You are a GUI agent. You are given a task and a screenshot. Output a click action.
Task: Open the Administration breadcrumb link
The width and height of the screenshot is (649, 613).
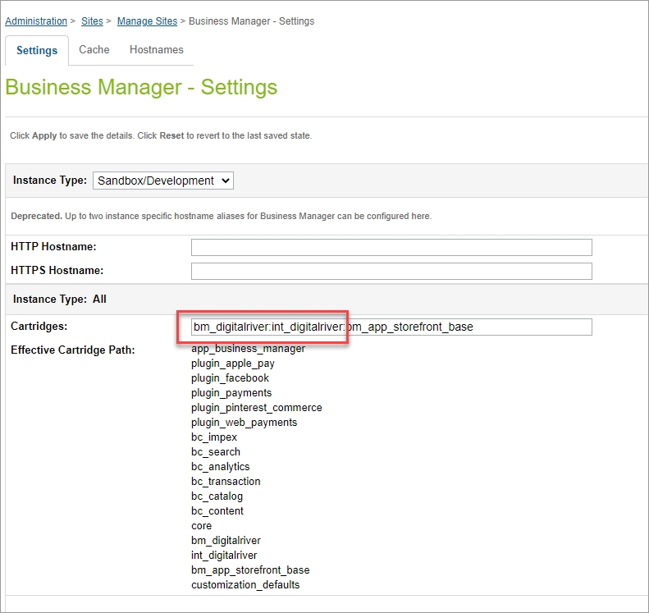tap(36, 21)
